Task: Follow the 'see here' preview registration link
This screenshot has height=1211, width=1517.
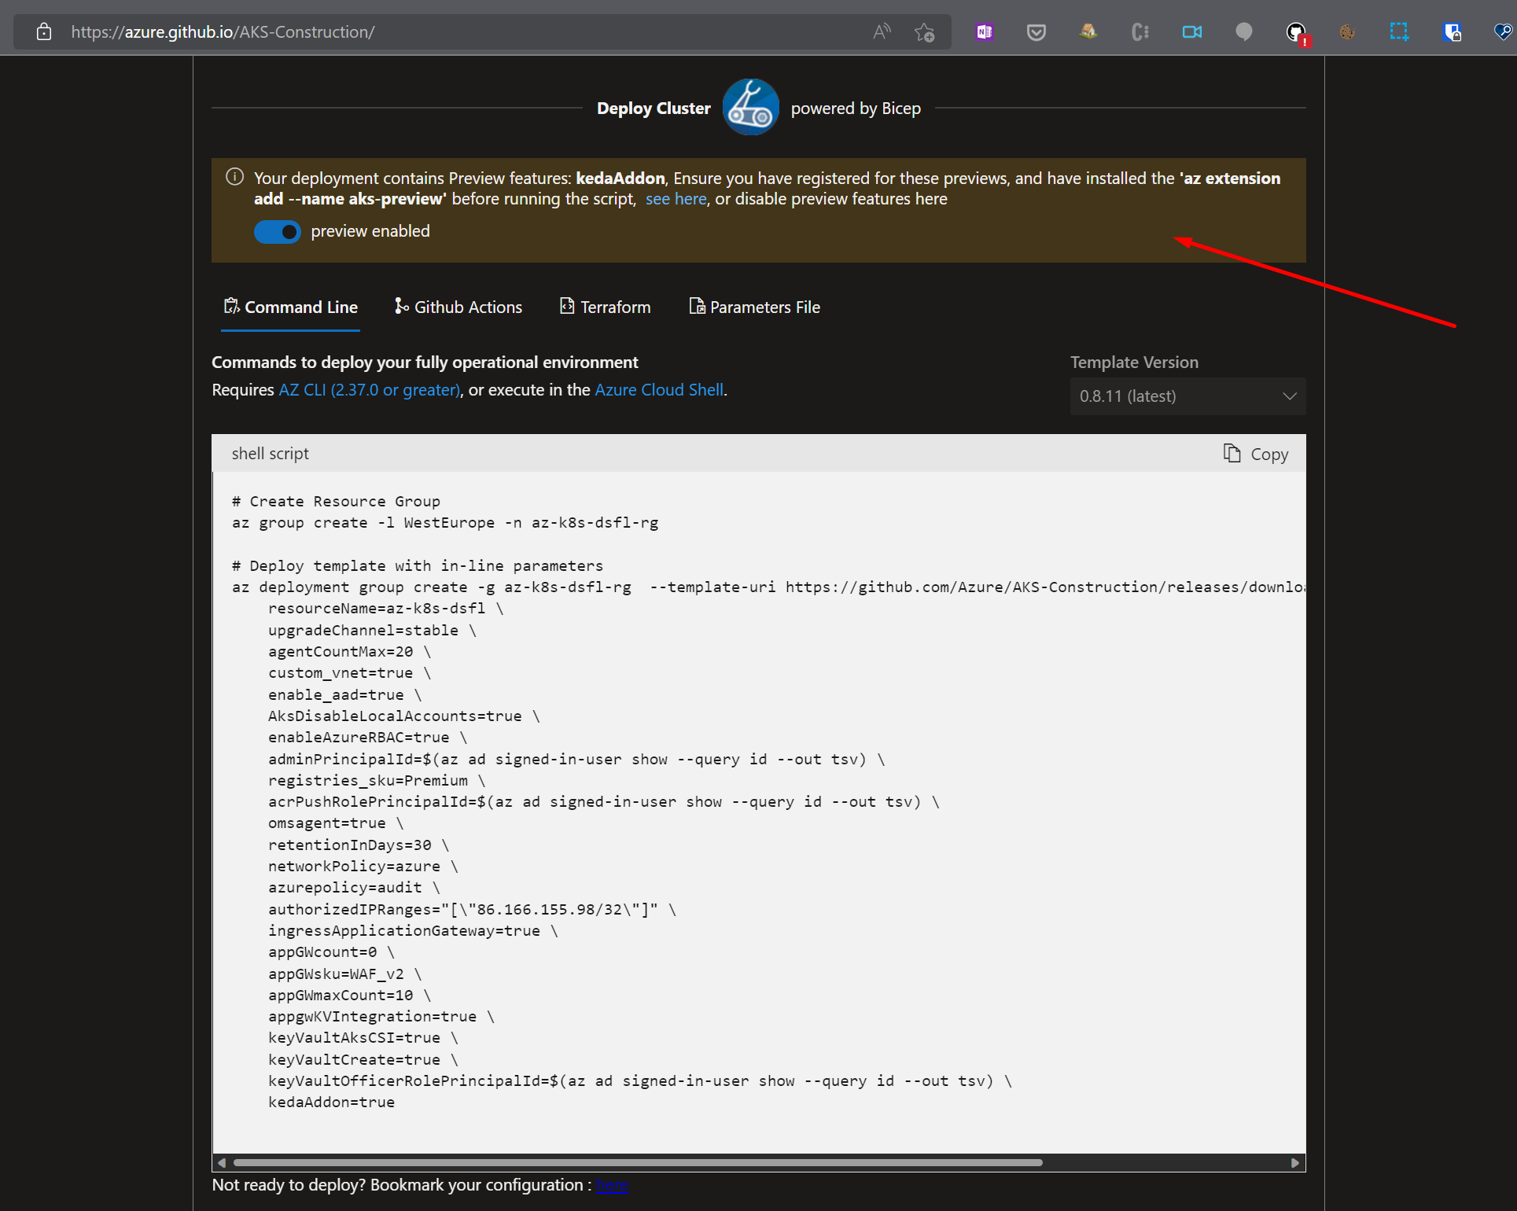Action: coord(675,199)
